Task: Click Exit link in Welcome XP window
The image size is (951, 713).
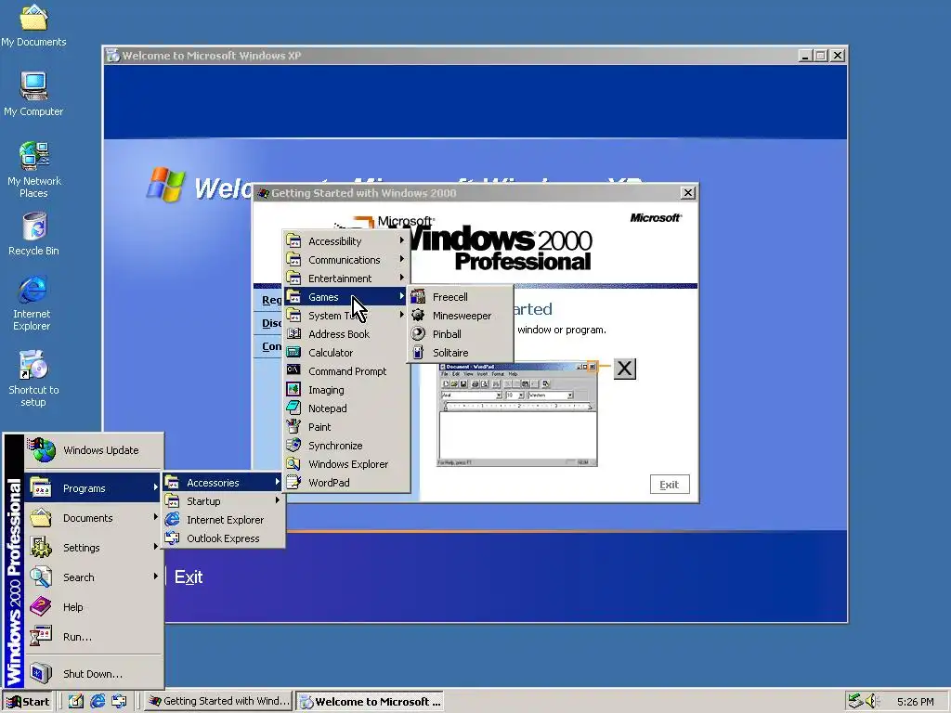Action: click(x=189, y=577)
